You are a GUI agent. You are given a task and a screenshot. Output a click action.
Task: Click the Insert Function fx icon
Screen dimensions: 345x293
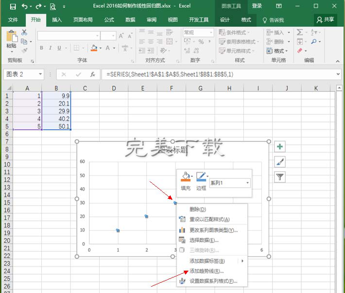point(92,75)
